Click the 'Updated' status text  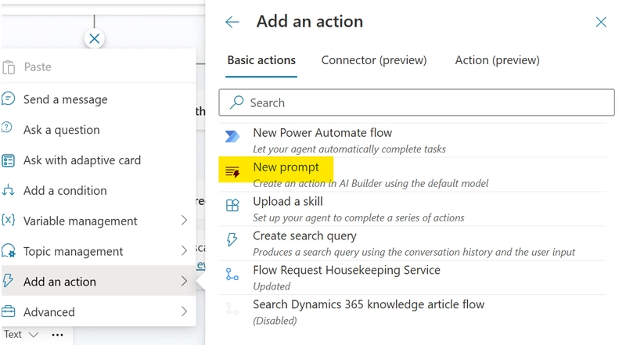point(272,286)
